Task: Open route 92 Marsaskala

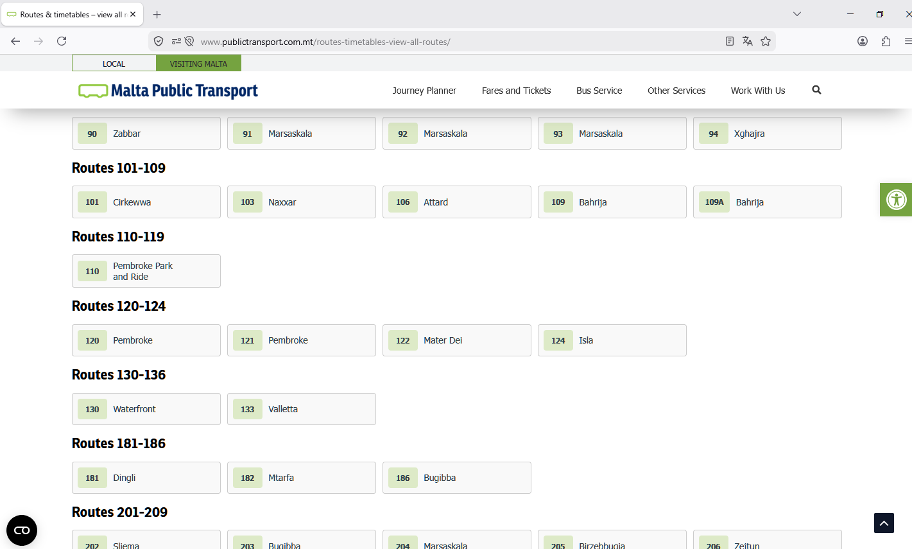Action: pos(457,134)
